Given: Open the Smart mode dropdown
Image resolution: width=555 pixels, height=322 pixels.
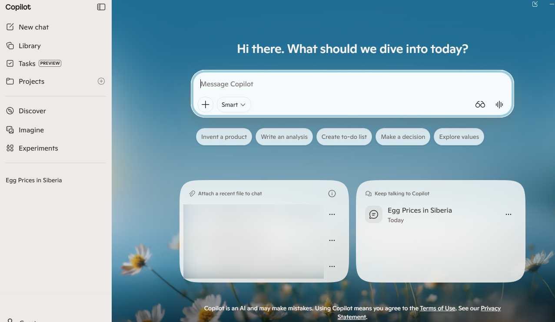Looking at the screenshot, I should 234,105.
